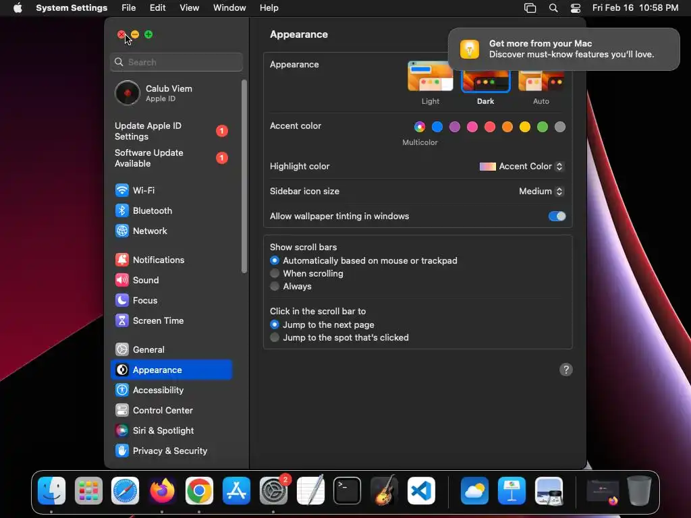Open the File menu
Screen dimensions: 691x518
point(129,8)
